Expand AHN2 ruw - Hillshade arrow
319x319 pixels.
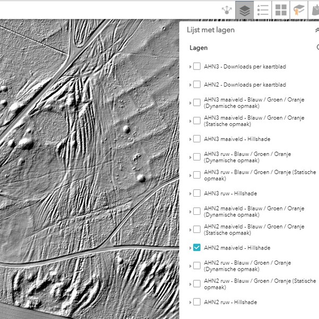pyautogui.click(x=190, y=303)
